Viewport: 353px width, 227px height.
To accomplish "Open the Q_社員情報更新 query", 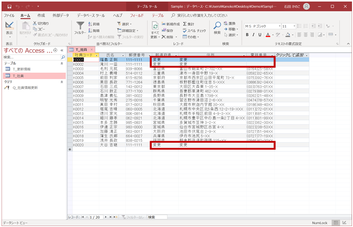I will coord(26,87).
